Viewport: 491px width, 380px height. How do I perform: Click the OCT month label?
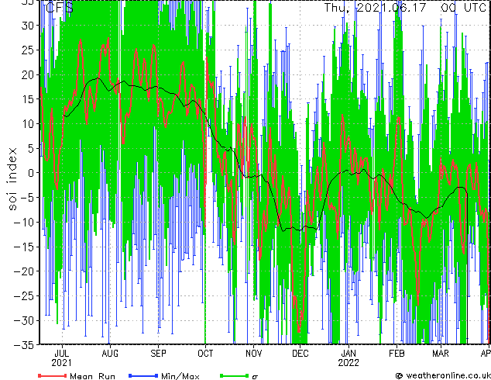205,354
